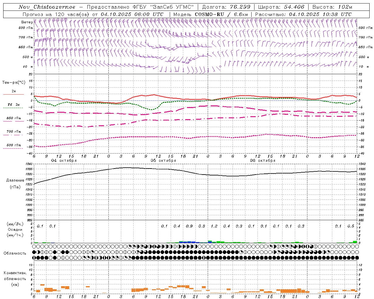The image size is (374, 299).
Task: Click the '1.2' precipitation value
Action: (x=214, y=226)
